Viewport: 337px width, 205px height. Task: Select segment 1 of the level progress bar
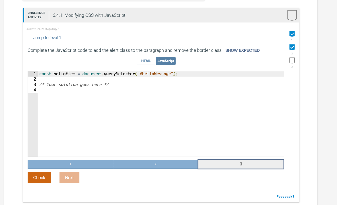(x=70, y=164)
